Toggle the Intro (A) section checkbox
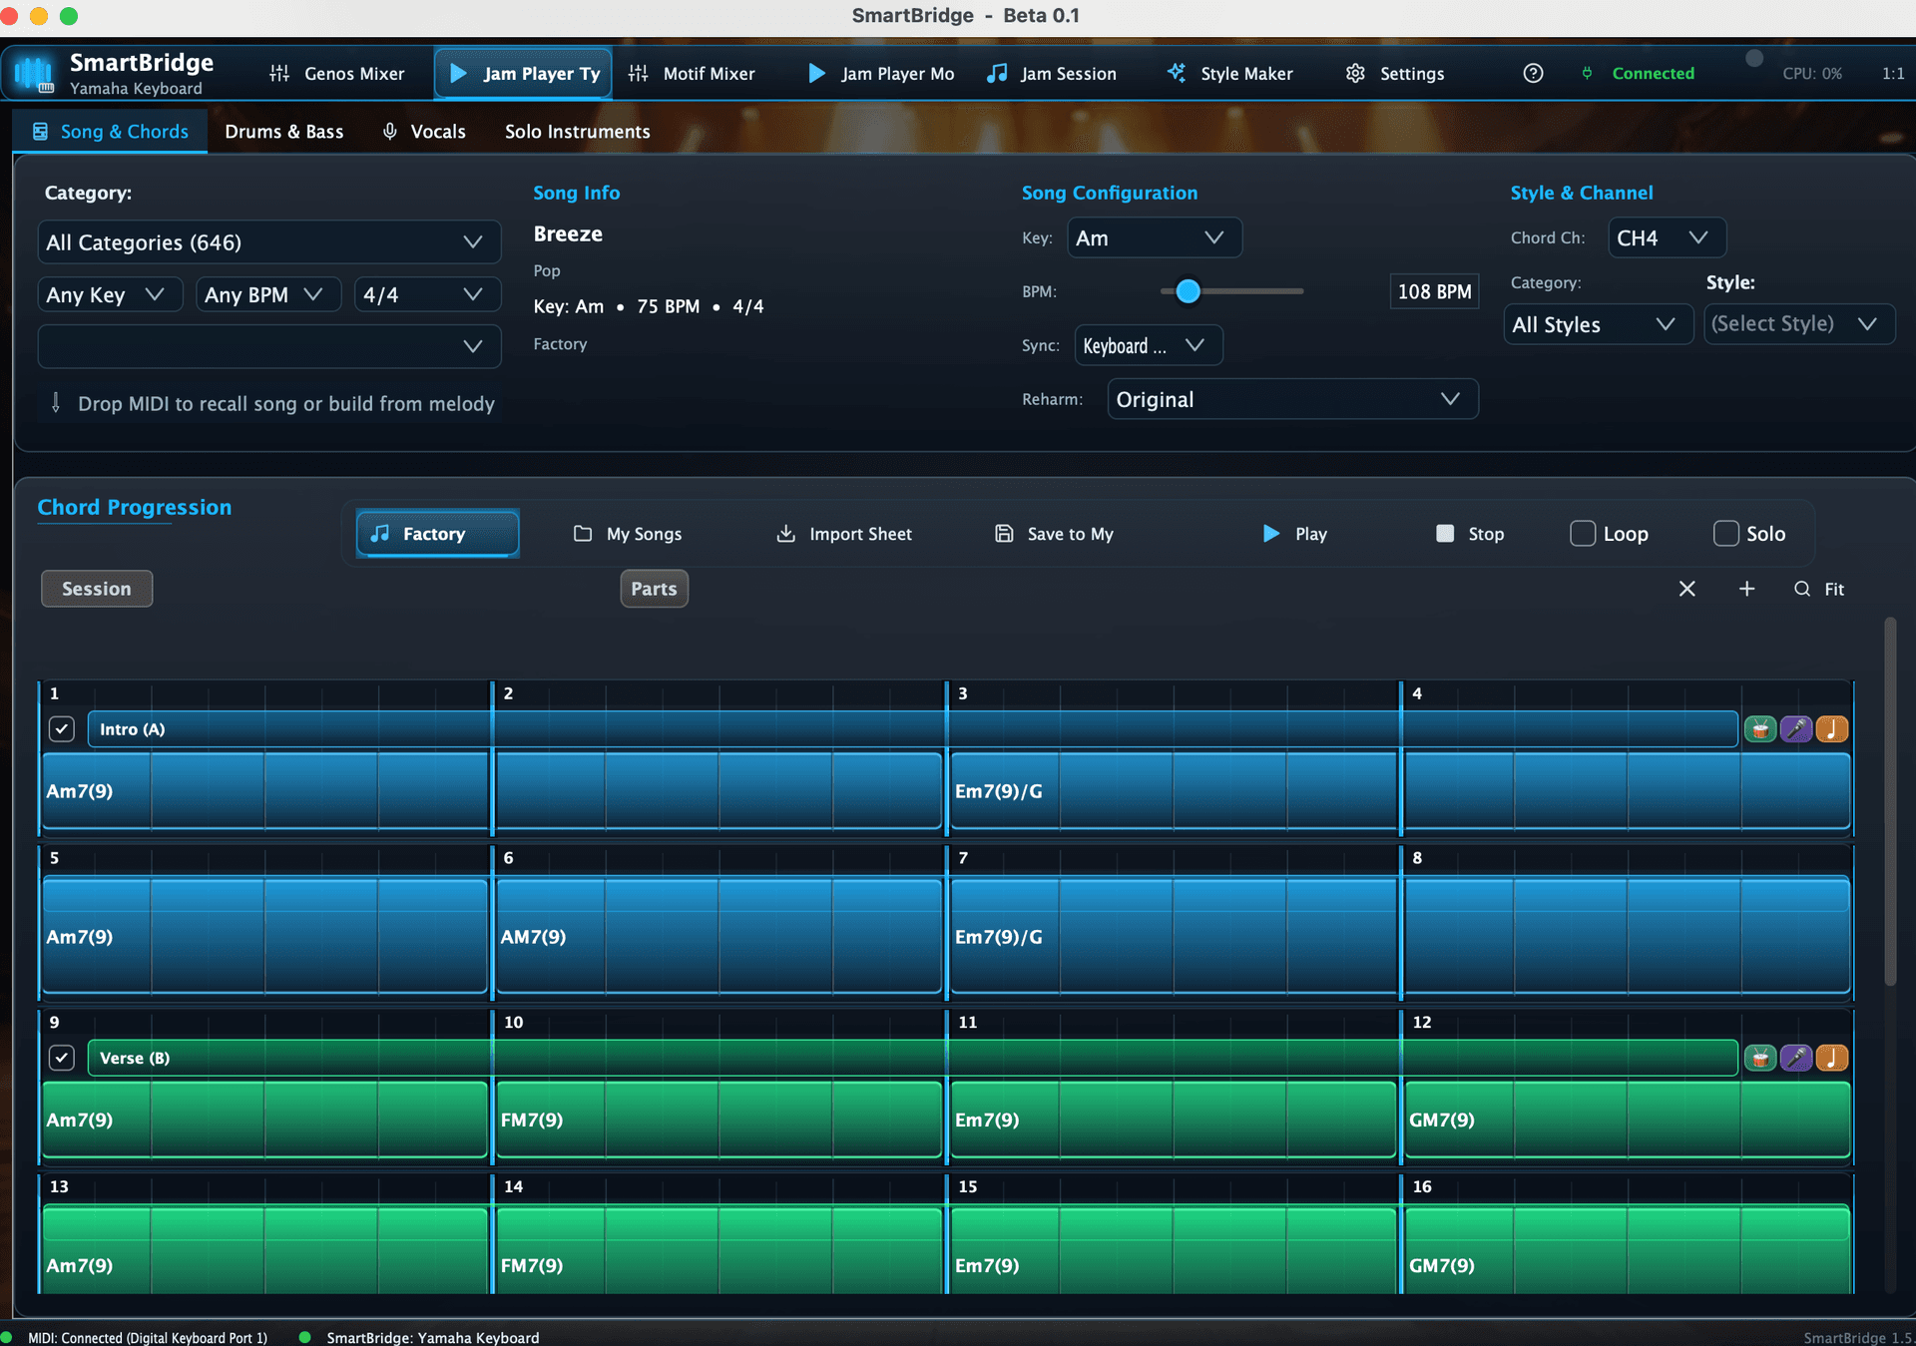 click(62, 729)
